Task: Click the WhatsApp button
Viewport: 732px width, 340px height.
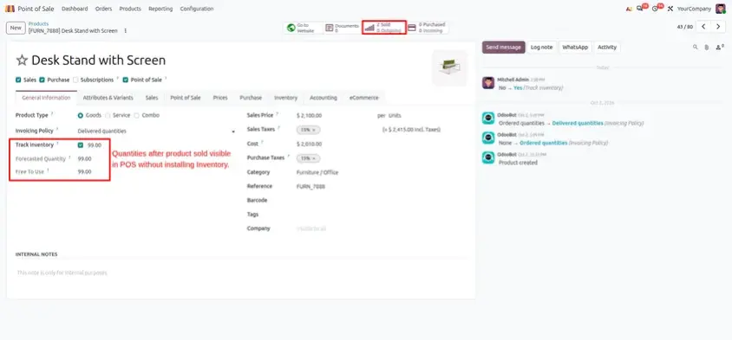Action: pyautogui.click(x=575, y=47)
